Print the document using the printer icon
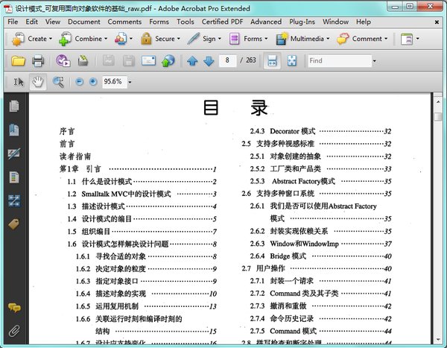The height and width of the screenshot is (348, 447). coord(37,60)
